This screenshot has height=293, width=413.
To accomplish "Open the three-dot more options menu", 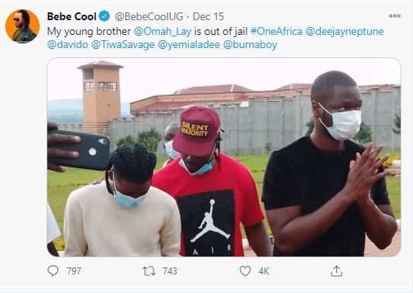I will coord(394,16).
